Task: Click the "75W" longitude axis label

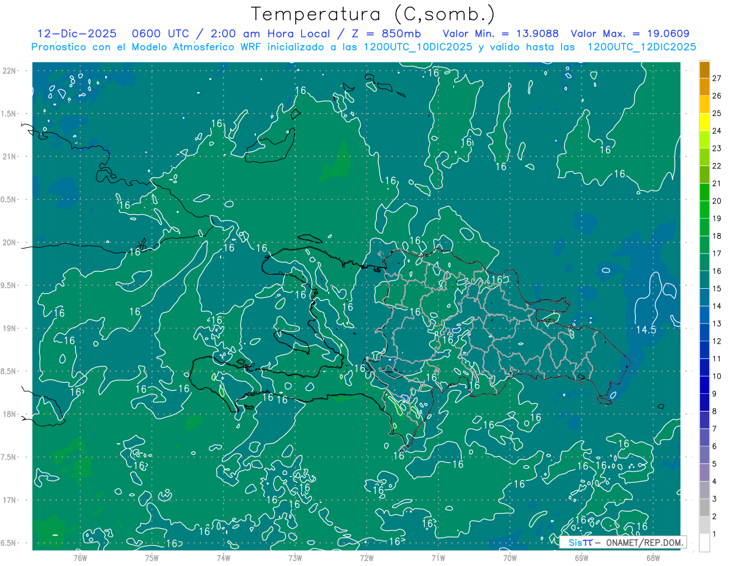Action: [151, 558]
